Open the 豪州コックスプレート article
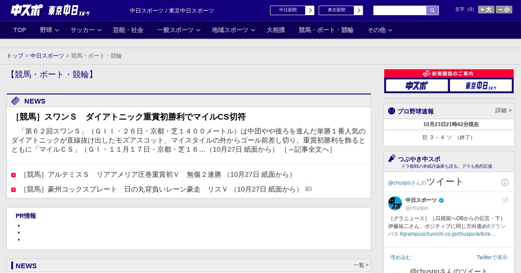Image resolution: width=521 pixels, height=273 pixels. (x=162, y=189)
